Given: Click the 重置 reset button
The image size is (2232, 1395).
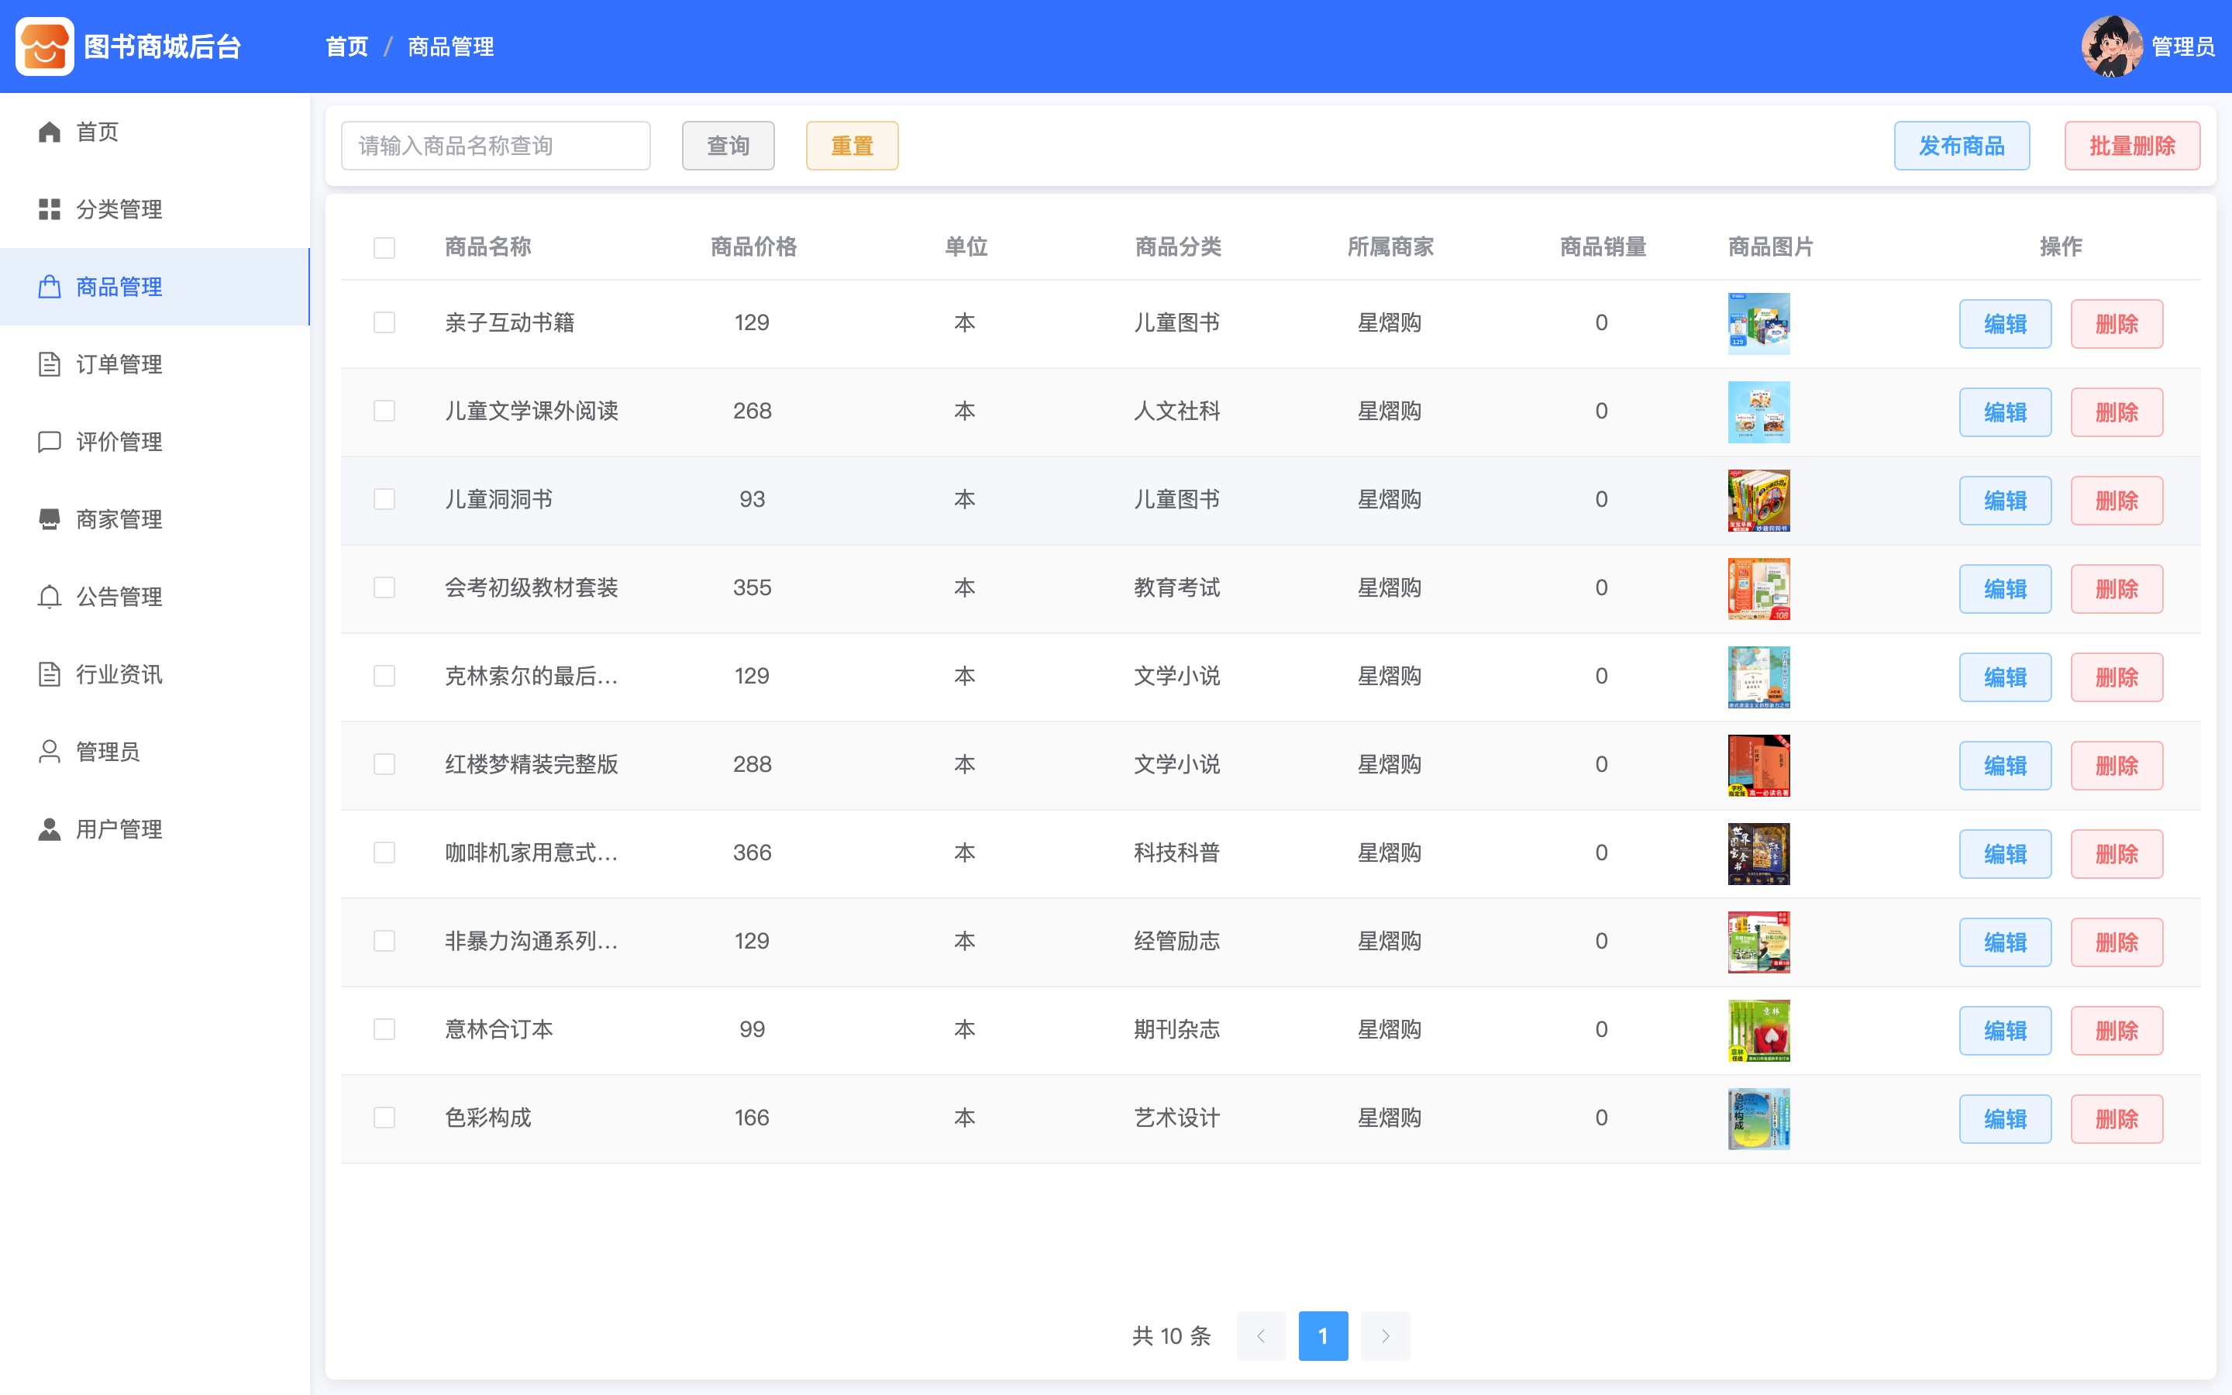Looking at the screenshot, I should (852, 146).
